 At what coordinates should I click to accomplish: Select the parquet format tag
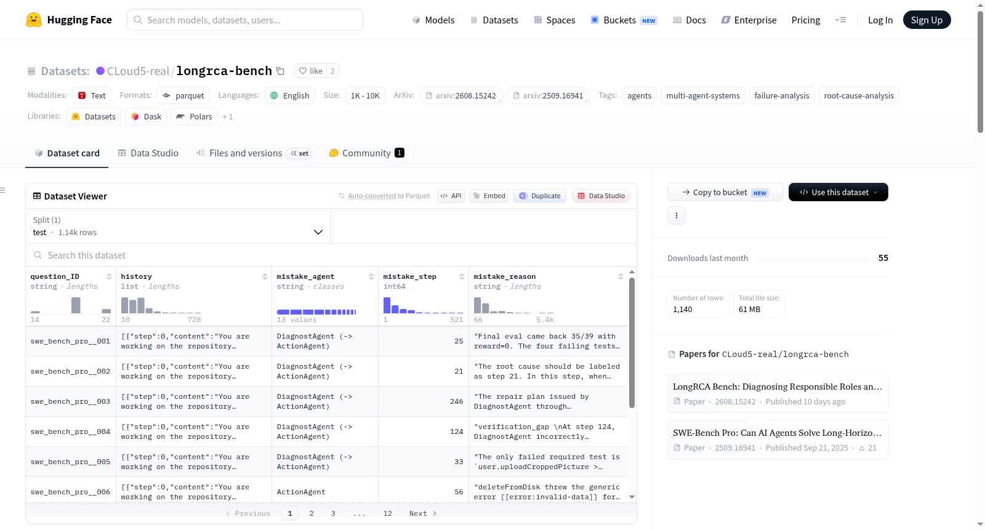(183, 95)
